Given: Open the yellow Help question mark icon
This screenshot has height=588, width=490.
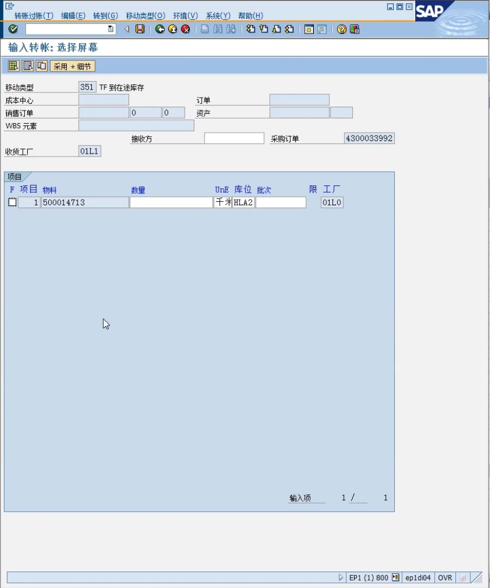Looking at the screenshot, I should point(342,29).
